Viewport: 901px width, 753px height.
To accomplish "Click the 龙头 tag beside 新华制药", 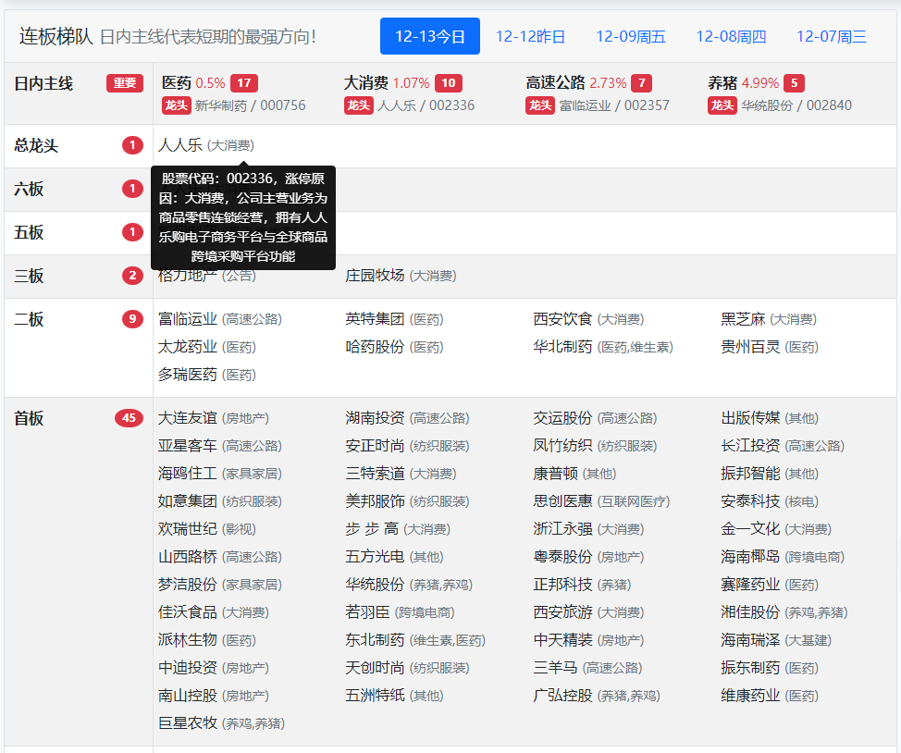I will click(x=177, y=105).
